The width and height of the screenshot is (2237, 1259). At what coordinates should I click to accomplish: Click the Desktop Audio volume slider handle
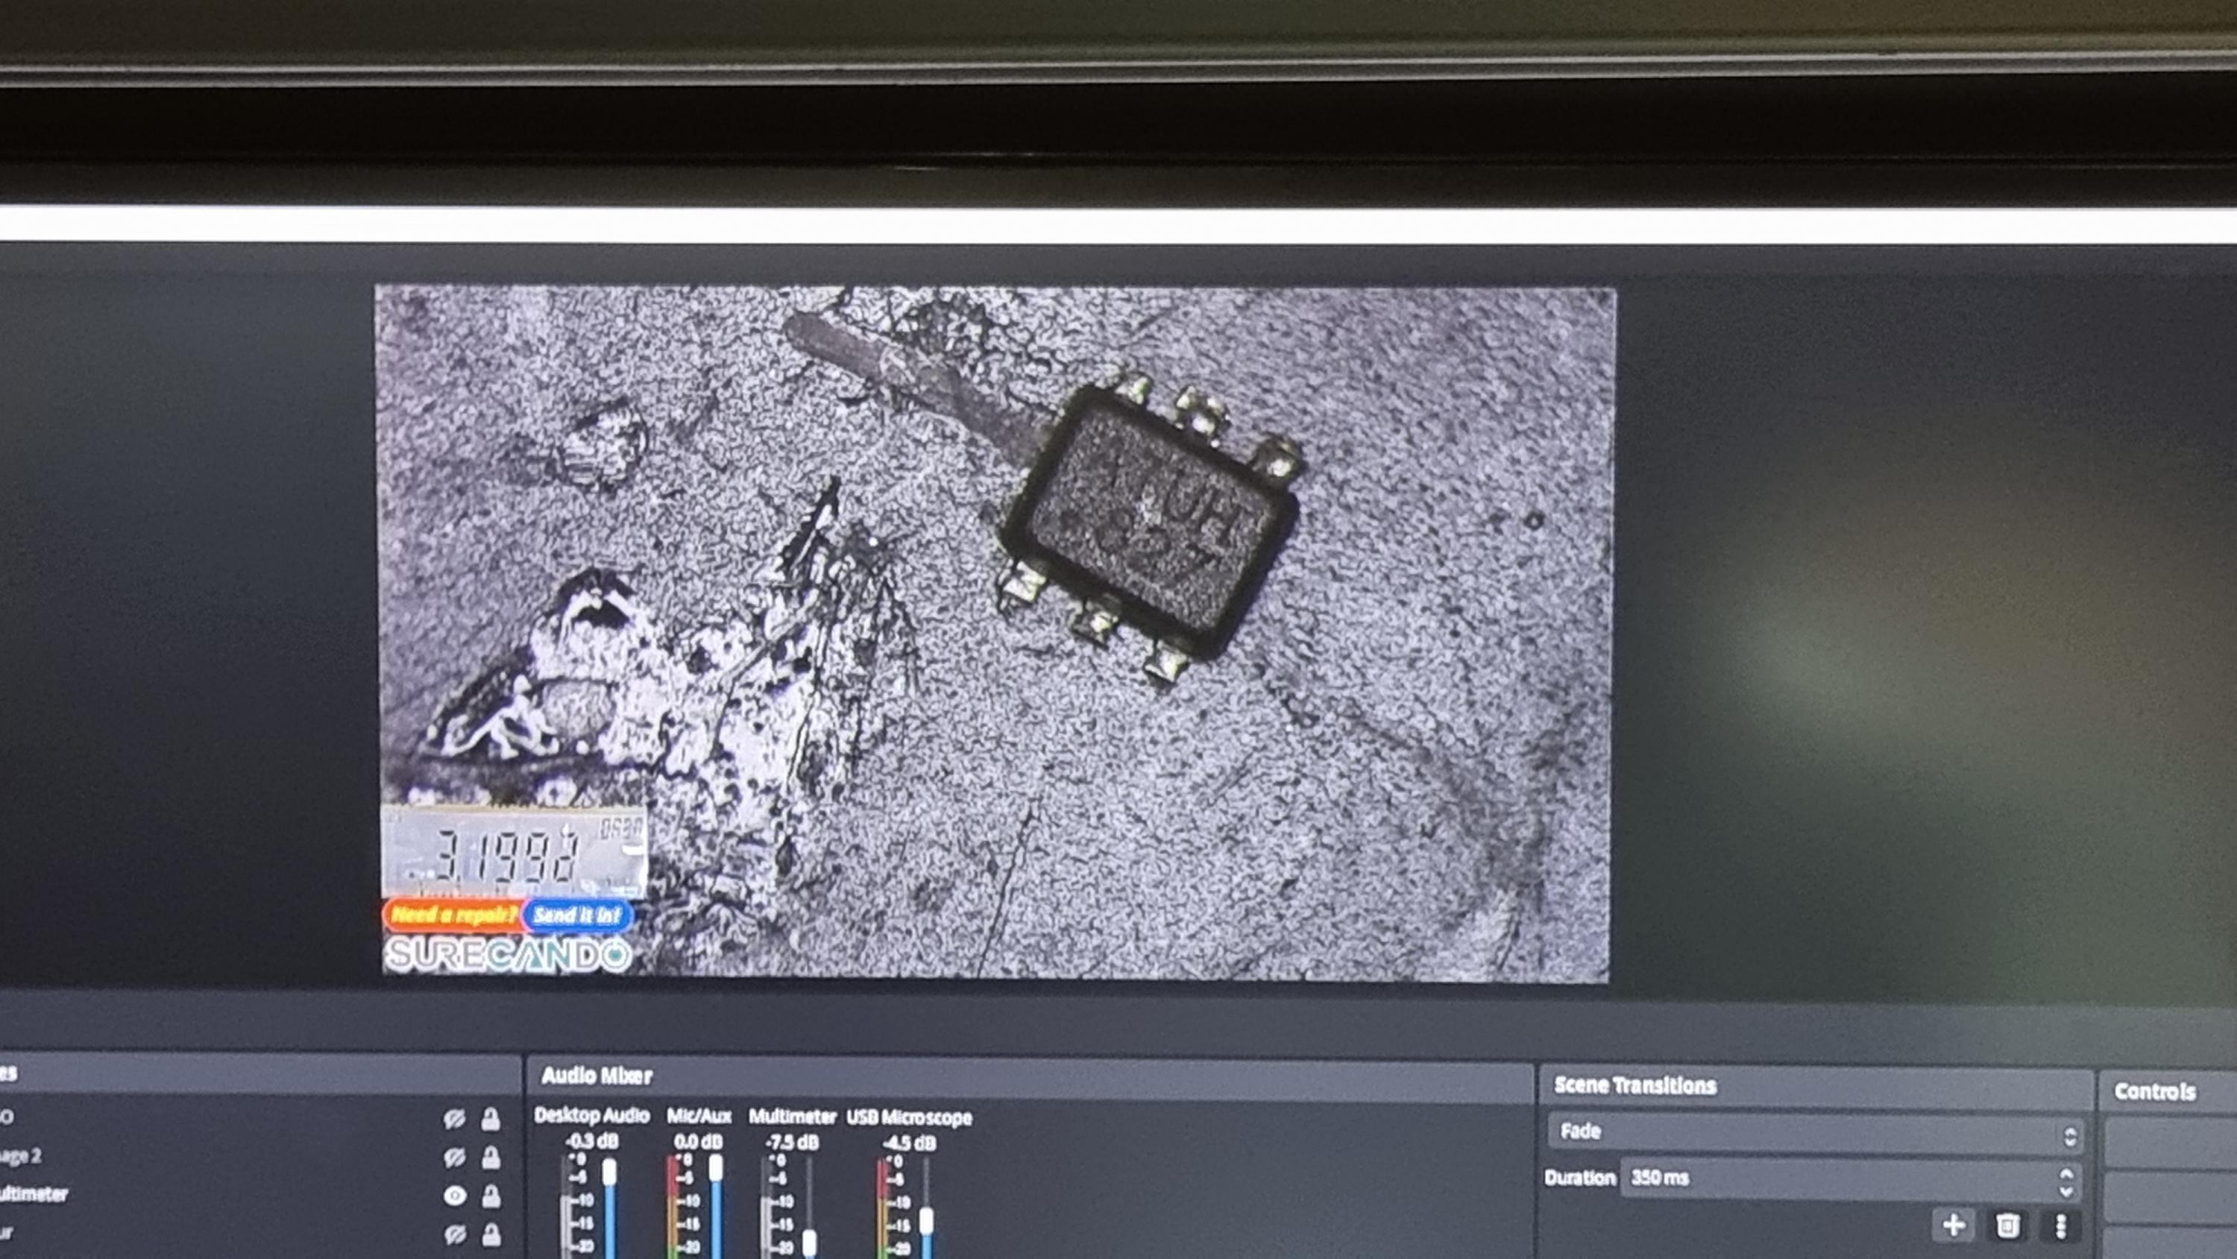click(610, 1171)
